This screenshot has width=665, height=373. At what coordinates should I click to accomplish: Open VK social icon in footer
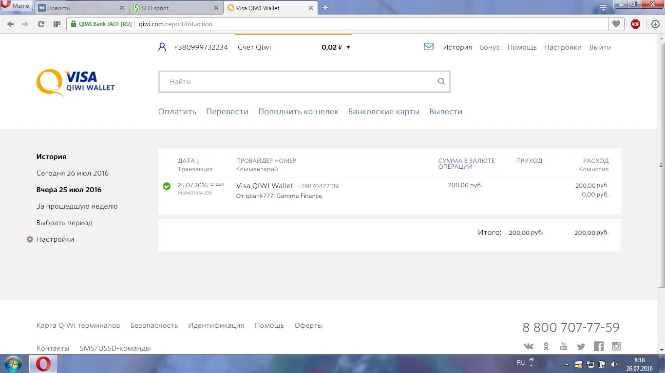tap(529, 346)
